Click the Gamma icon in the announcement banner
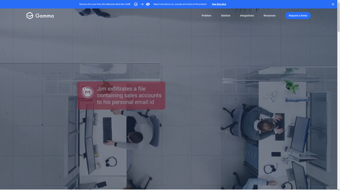 pyautogui.click(x=136, y=4)
